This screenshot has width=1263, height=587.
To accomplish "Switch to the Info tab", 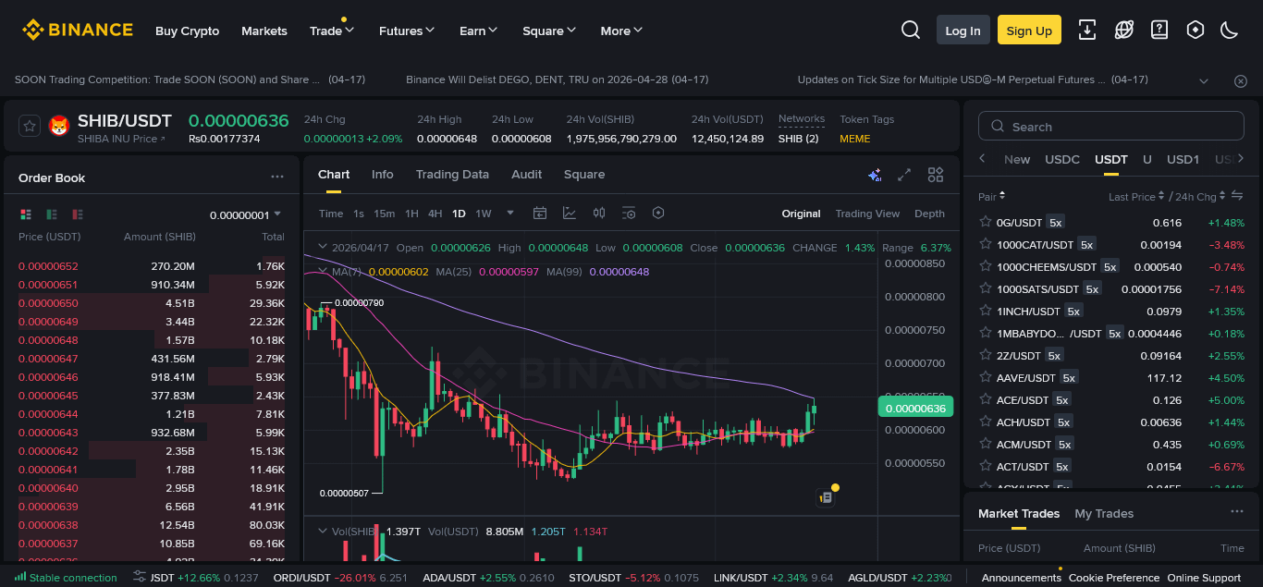I will pos(382,174).
